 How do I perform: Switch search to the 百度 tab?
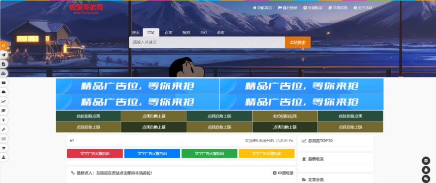169,32
